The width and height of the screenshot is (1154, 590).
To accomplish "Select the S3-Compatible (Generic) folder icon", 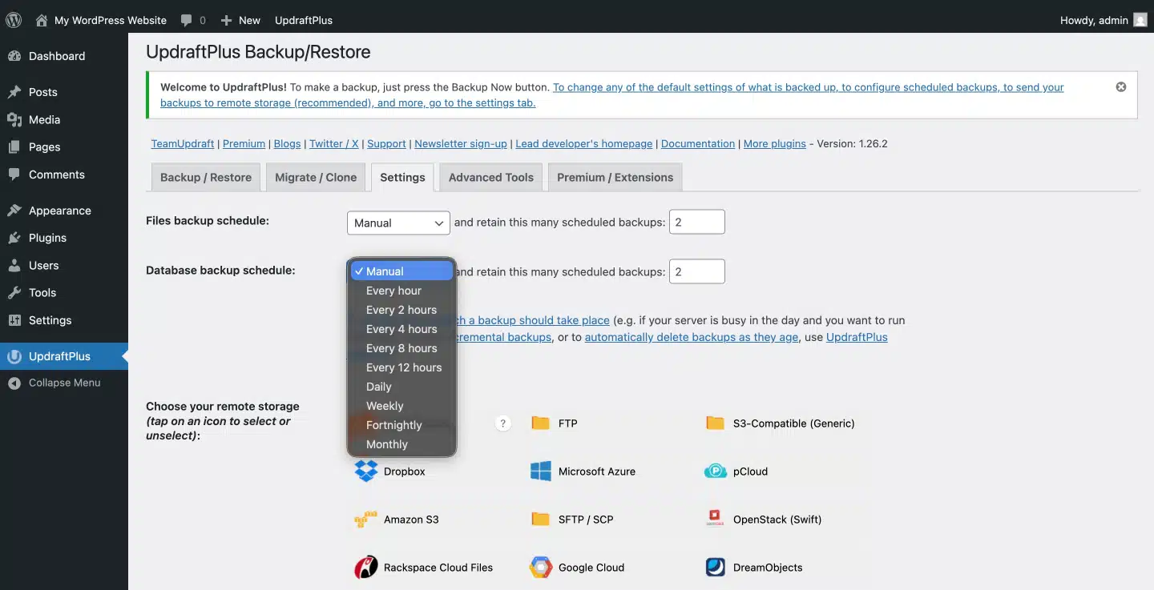I will pyautogui.click(x=716, y=423).
